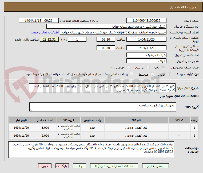The width and height of the screenshot is (203, 173).
Task: Click the delivery city field خواف
Action: click(146, 61)
